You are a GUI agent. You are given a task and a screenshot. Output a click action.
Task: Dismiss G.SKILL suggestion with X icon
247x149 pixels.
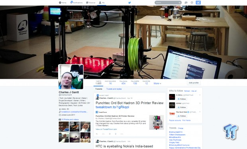(x=200, y=95)
